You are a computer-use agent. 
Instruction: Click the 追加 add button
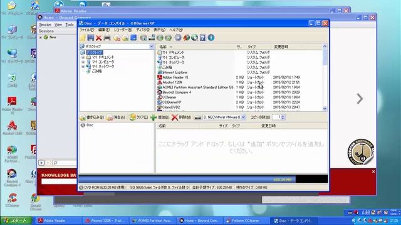pyautogui.click(x=160, y=117)
